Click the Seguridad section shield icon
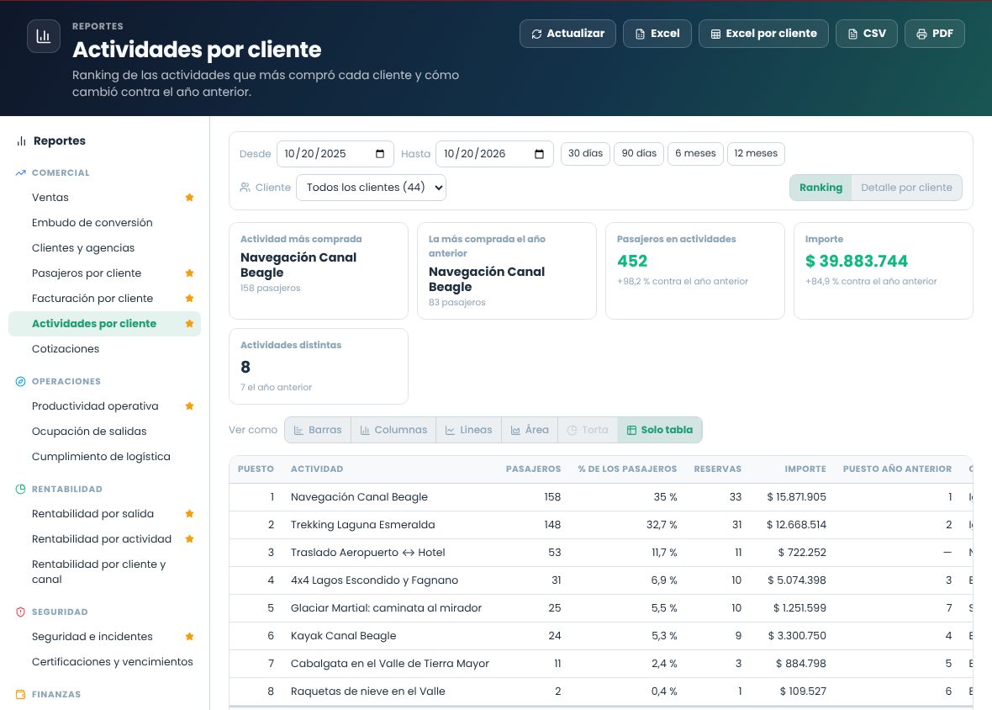The height and width of the screenshot is (710, 992). click(x=21, y=612)
